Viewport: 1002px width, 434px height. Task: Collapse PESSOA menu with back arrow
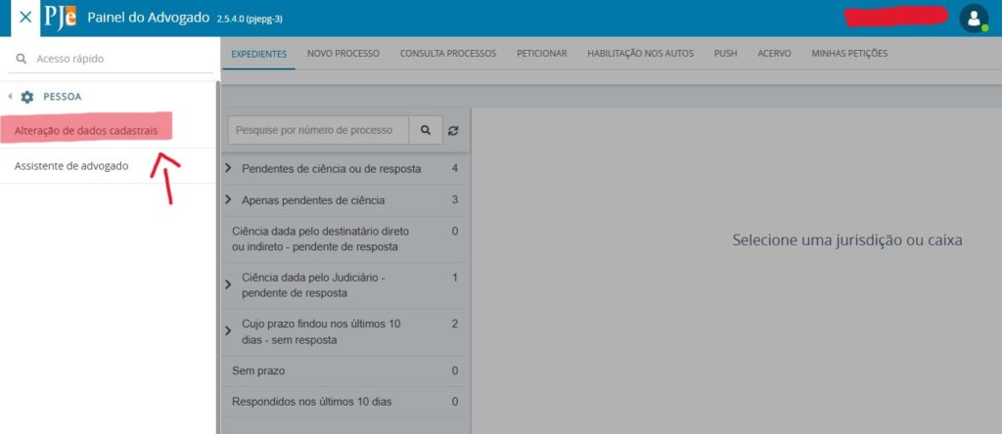pyautogui.click(x=10, y=97)
